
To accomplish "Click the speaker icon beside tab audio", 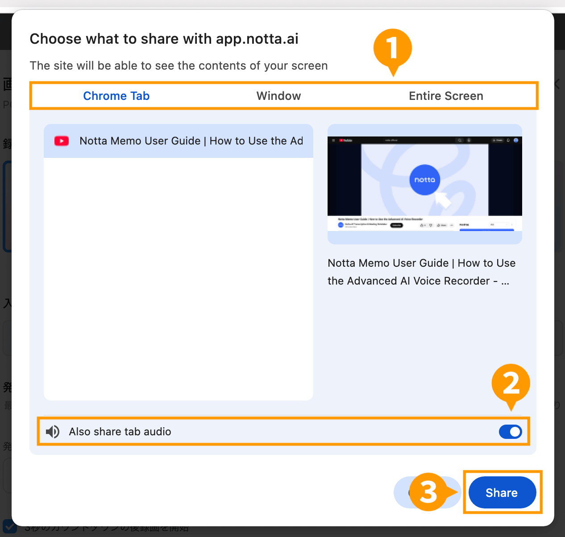I will tap(53, 432).
